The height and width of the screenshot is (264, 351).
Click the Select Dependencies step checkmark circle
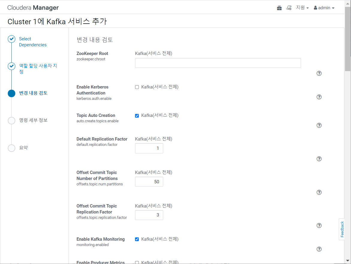click(11, 39)
